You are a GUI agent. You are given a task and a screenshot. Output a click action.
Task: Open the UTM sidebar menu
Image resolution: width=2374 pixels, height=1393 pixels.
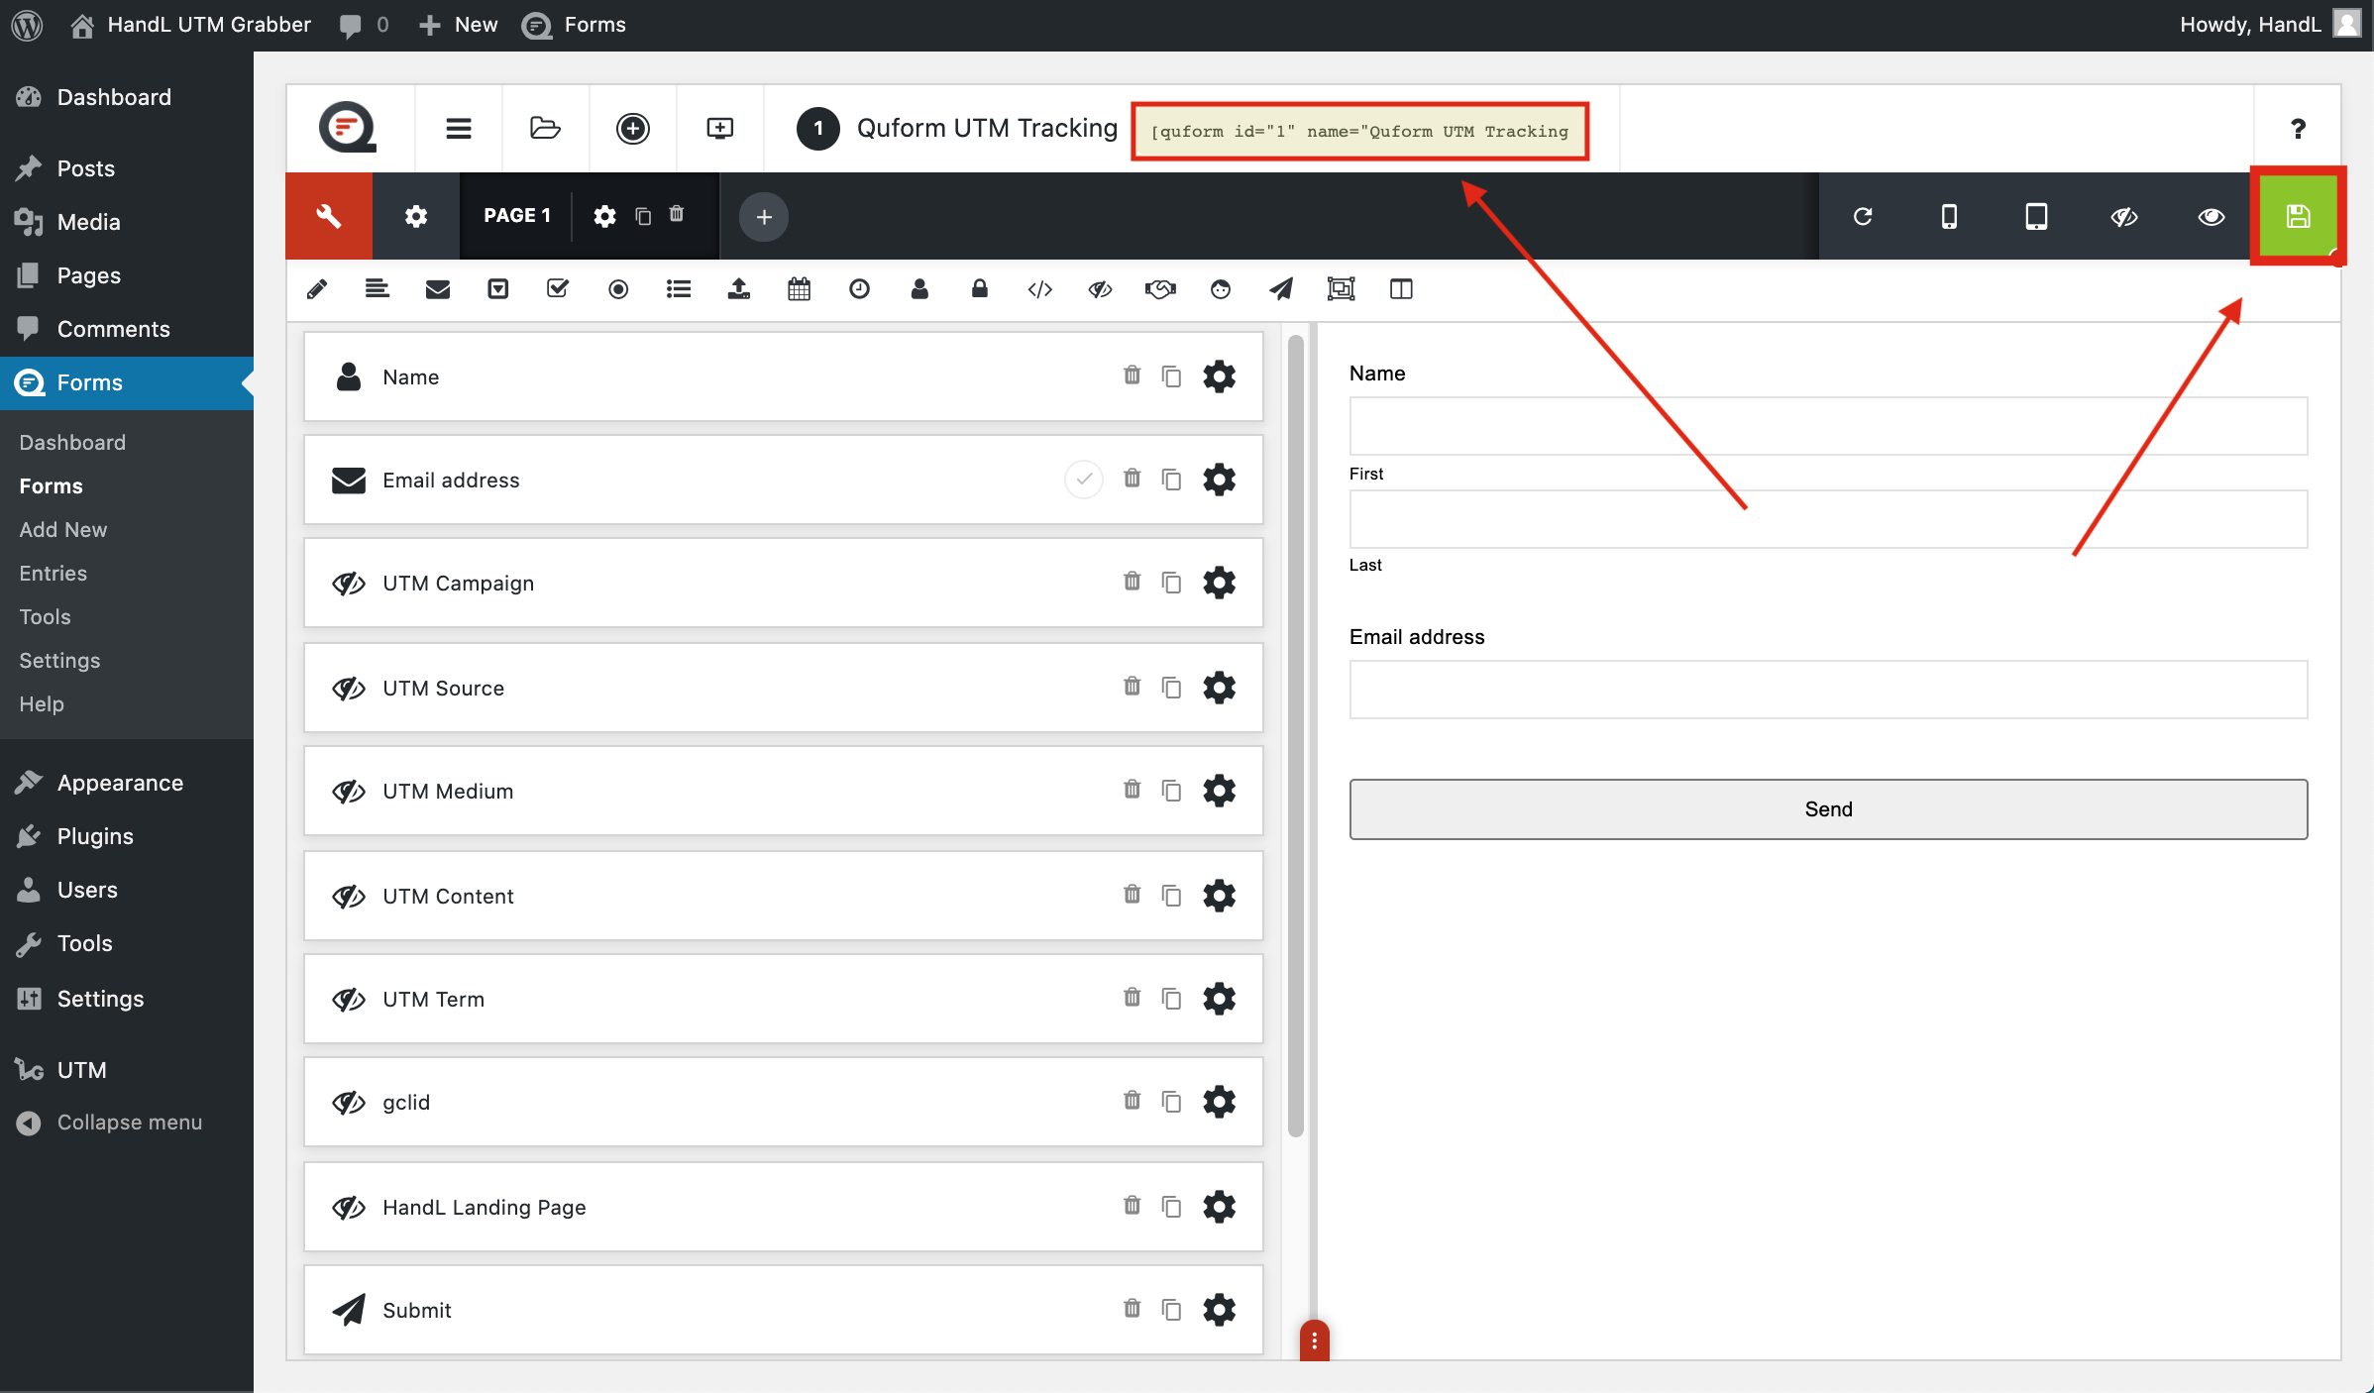(81, 1070)
